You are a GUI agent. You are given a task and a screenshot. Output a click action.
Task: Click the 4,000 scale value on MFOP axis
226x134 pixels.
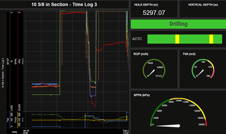12,108
